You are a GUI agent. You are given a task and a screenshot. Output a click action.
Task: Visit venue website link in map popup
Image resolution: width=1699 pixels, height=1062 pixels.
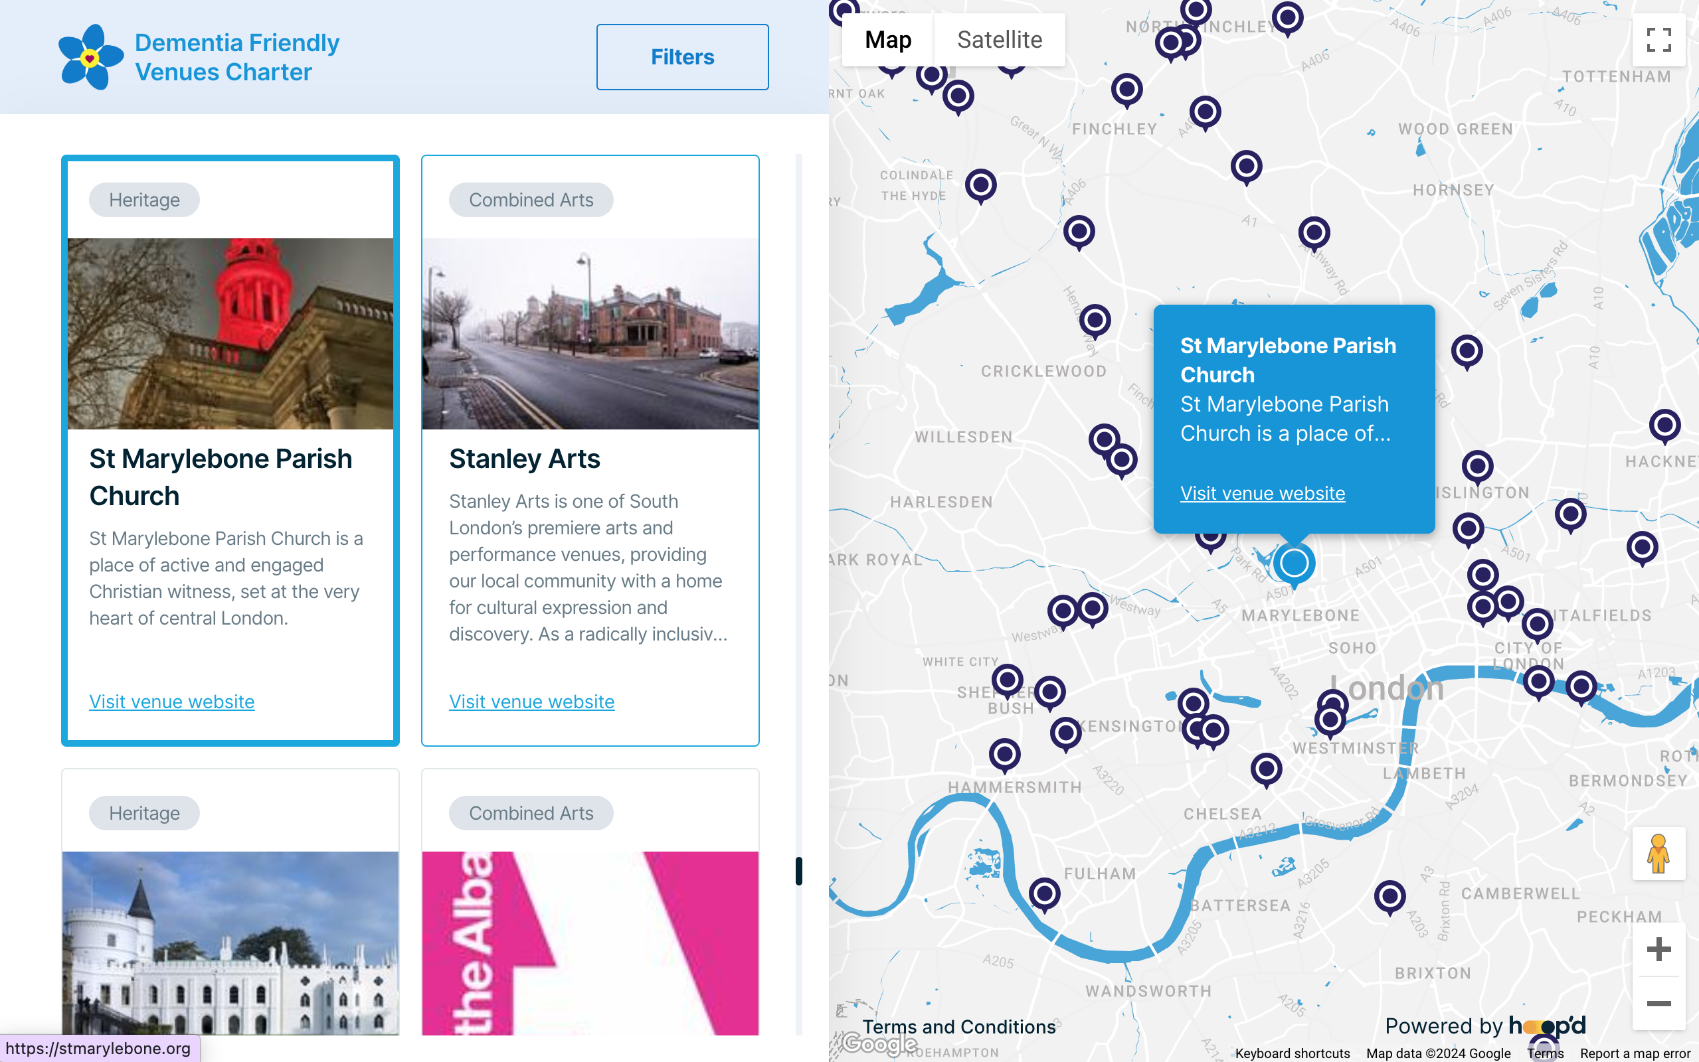pyautogui.click(x=1262, y=493)
